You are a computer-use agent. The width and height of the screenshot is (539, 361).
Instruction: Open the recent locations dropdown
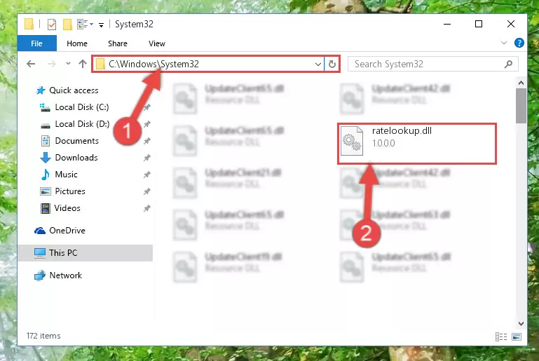tap(68, 64)
